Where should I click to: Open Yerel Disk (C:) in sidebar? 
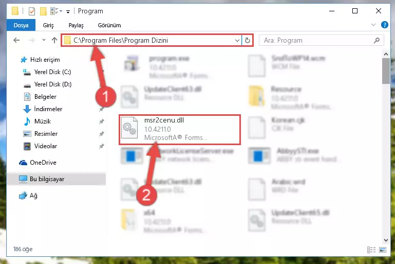click(x=53, y=72)
